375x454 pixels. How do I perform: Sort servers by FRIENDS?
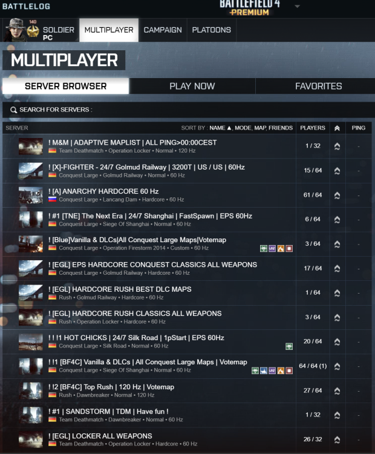coord(281,128)
